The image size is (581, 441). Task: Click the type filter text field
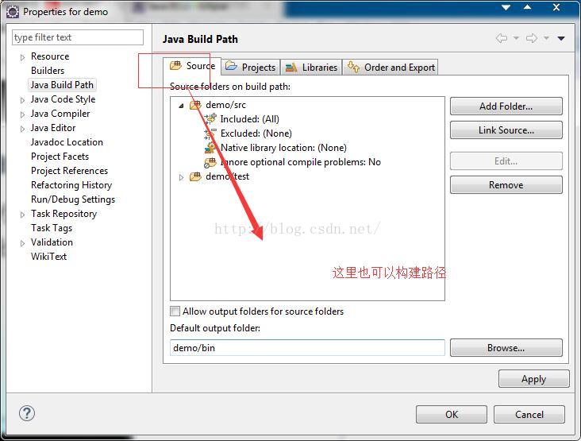(x=78, y=37)
